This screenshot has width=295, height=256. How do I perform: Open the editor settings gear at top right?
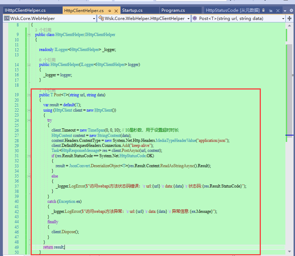coord(291,10)
